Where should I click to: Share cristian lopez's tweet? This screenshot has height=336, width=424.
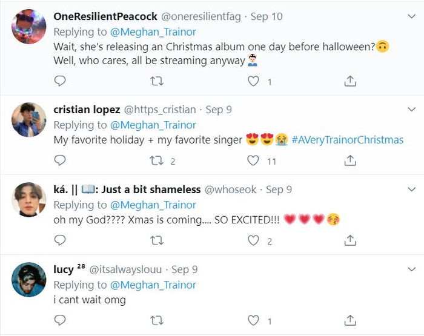pyautogui.click(x=350, y=160)
